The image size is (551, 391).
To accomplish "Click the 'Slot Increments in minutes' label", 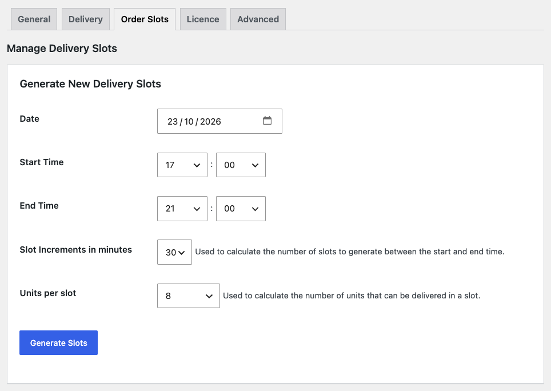I will pyautogui.click(x=76, y=250).
